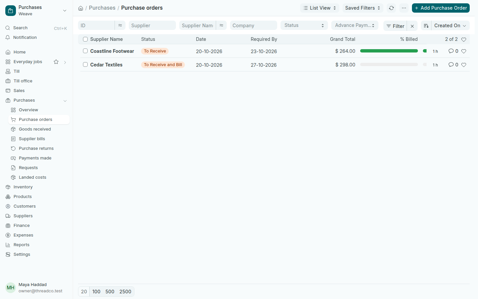Image resolution: width=478 pixels, height=299 pixels.
Task: Click the Purchases Weave app logo
Action: click(x=11, y=11)
